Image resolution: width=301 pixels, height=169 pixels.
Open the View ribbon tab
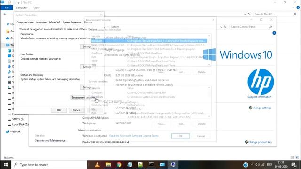coord(36,8)
